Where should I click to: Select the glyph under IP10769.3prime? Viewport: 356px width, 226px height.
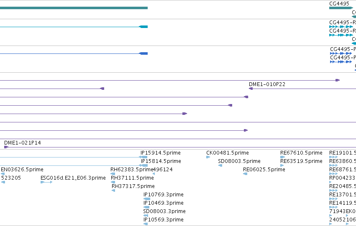pyautogui.click(x=147, y=199)
